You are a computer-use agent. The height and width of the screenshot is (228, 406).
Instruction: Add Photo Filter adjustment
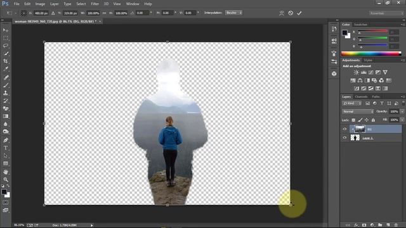coord(374,80)
